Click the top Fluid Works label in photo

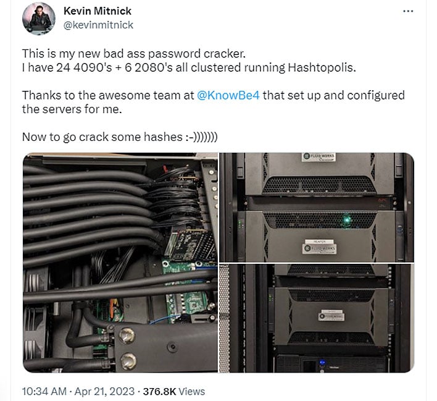click(x=319, y=156)
